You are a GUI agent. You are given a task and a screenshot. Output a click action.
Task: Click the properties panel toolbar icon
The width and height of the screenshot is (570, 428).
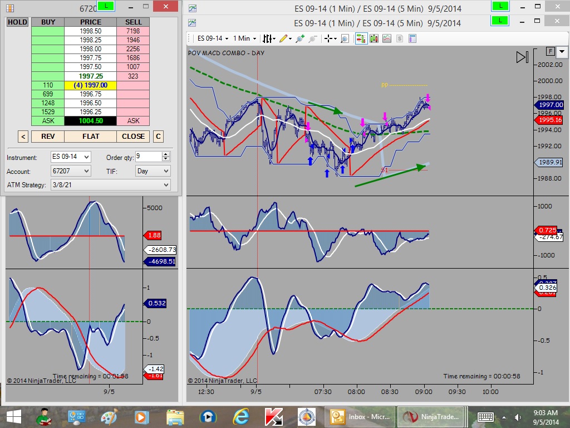tap(412, 38)
